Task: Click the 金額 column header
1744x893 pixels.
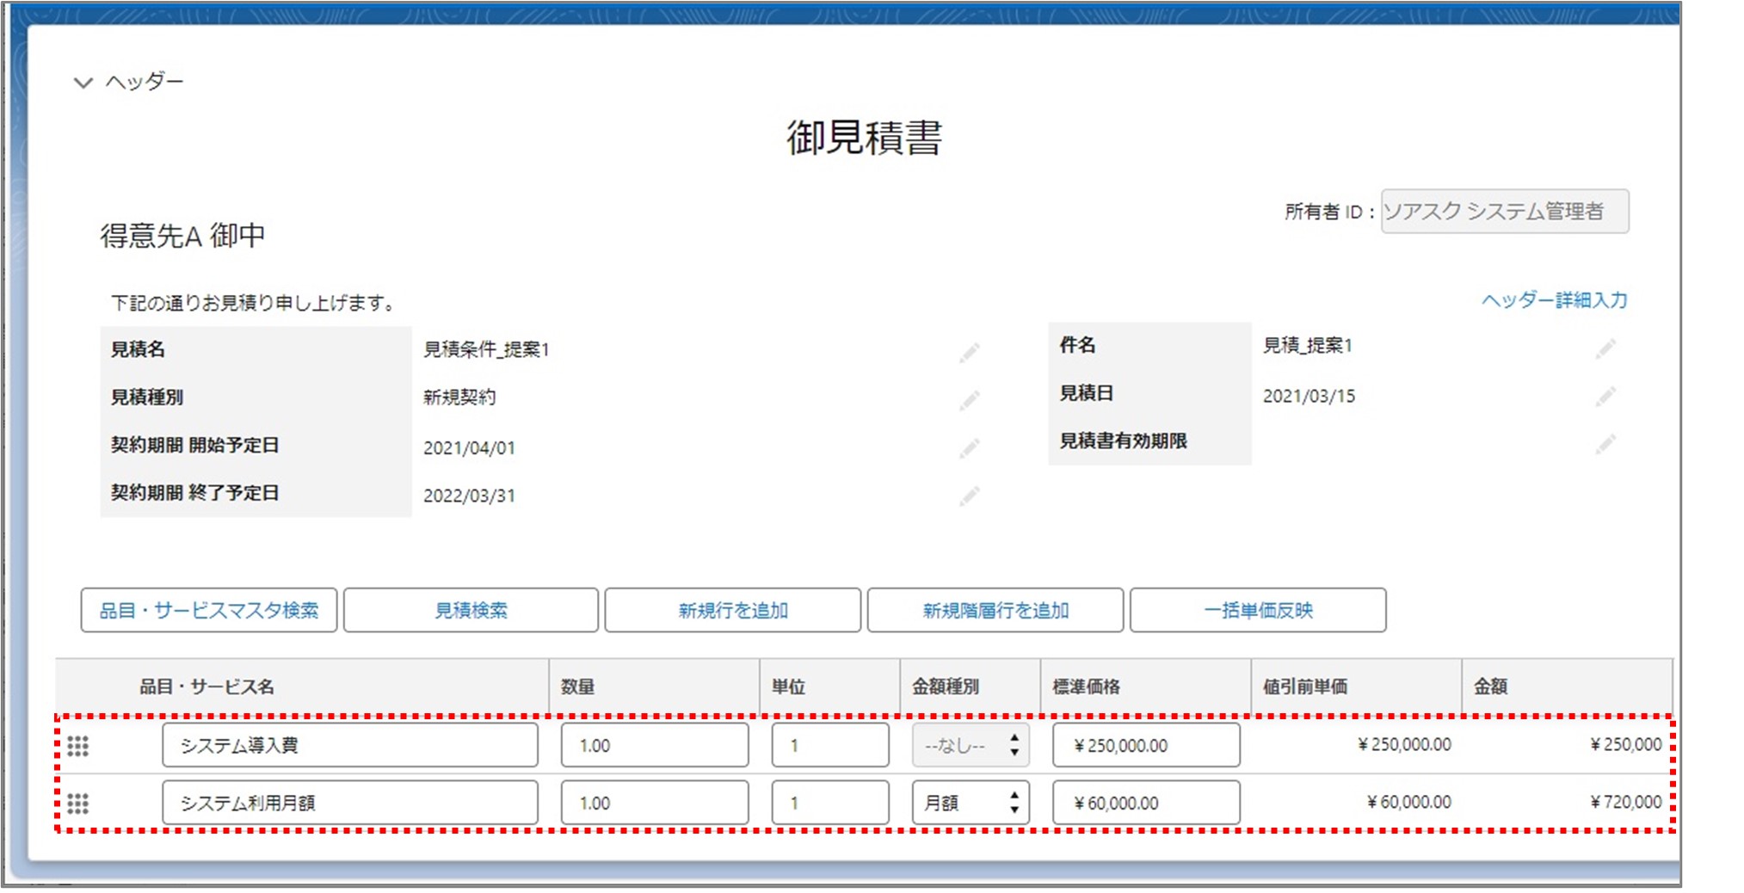Action: [x=1490, y=687]
